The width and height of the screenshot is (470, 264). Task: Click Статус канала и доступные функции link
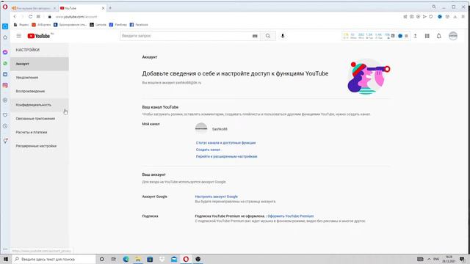click(x=225, y=143)
